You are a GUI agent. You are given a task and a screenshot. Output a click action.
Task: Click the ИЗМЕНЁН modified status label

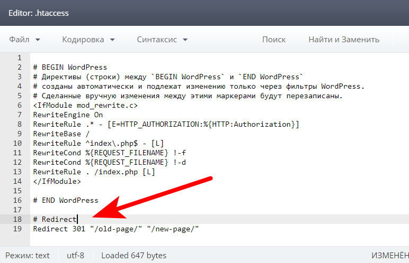pyautogui.click(x=389, y=256)
